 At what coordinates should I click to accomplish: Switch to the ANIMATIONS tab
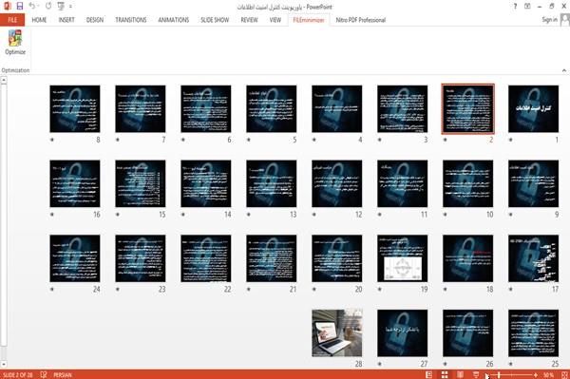[174, 20]
